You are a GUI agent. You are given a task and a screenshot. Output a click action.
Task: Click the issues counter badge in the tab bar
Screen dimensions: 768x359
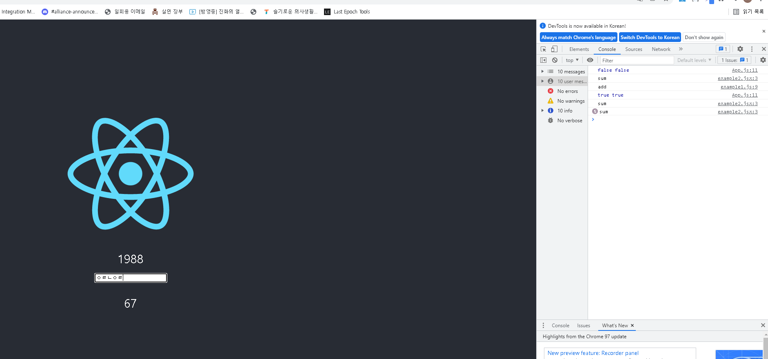[x=723, y=49]
